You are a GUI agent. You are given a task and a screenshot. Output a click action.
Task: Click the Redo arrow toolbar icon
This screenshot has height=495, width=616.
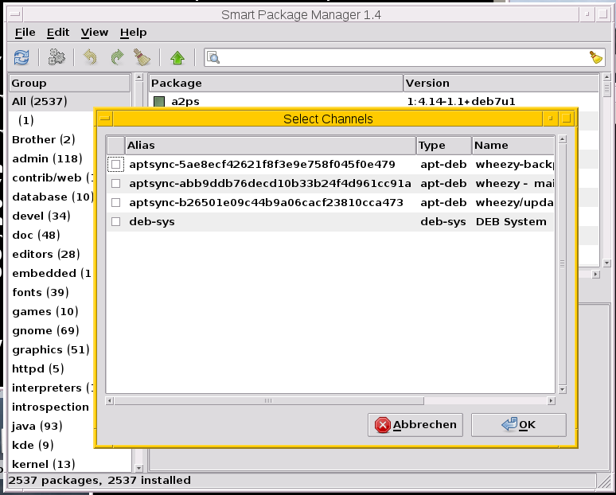(117, 57)
